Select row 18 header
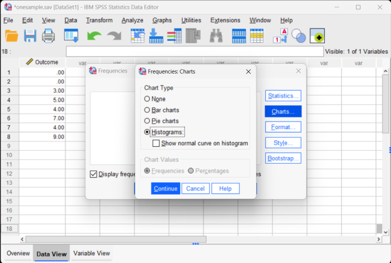The image size is (391, 263). coord(9,229)
